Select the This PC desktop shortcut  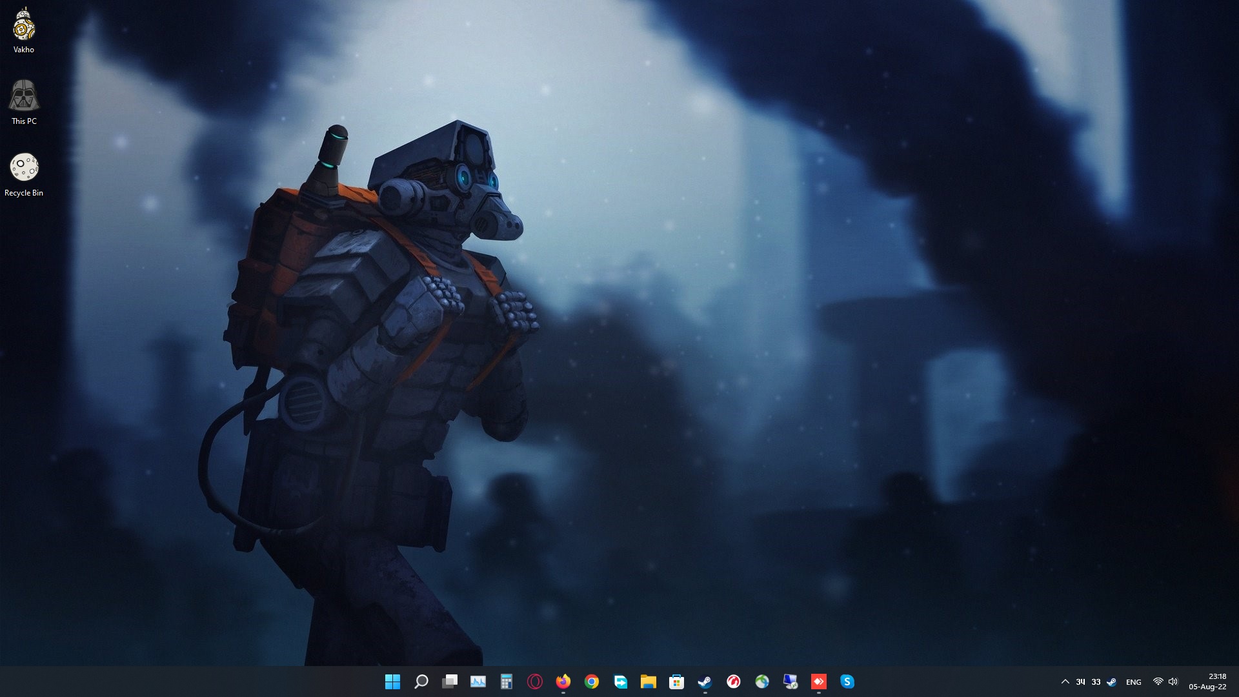click(x=24, y=103)
